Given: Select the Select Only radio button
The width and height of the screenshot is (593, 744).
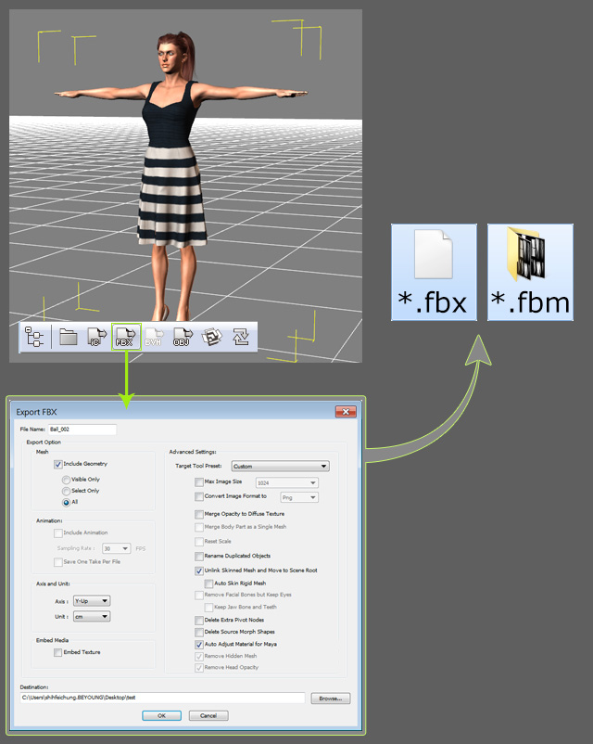Looking at the screenshot, I should pos(66,491).
